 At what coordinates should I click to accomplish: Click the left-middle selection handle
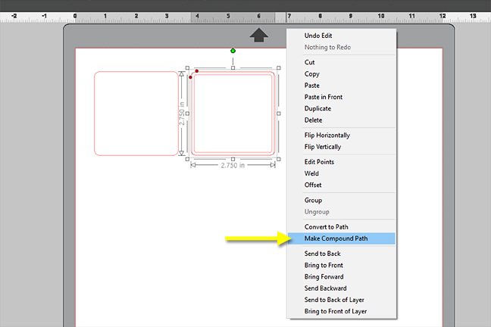(187, 114)
